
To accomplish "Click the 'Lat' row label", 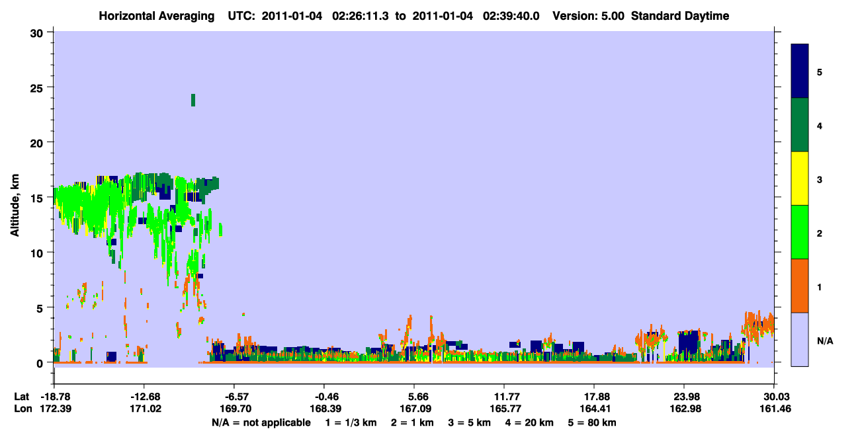I will pos(21,396).
